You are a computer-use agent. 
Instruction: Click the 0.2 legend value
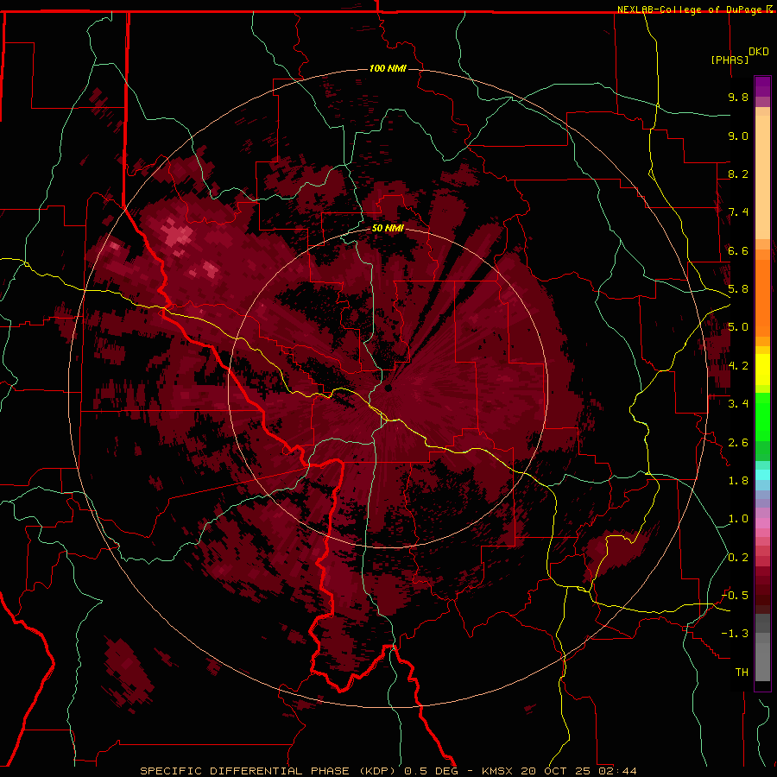[738, 558]
